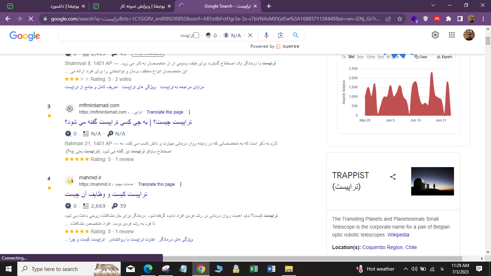Open Word from the taskbar
This screenshot has height=276, width=491.
tap(271, 269)
